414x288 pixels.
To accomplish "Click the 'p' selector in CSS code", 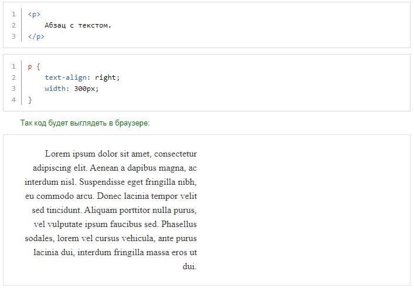I will (30, 67).
